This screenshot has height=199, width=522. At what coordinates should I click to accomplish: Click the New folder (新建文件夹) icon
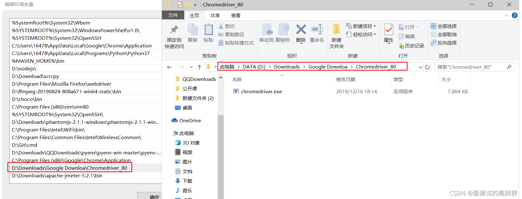[x=336, y=30]
